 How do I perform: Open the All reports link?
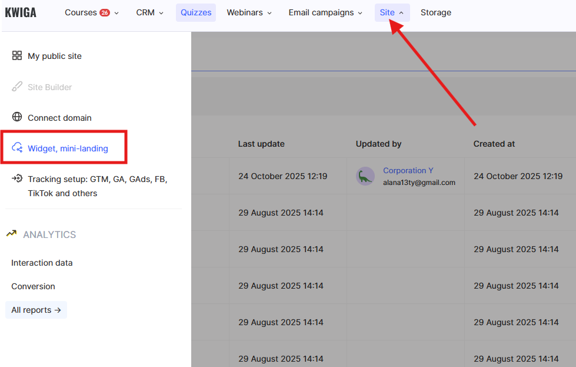(x=36, y=310)
